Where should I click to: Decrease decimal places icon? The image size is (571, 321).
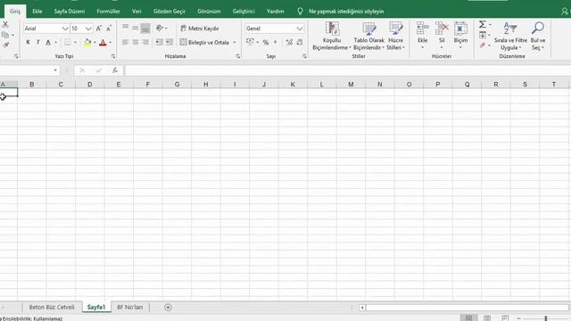[300, 42]
